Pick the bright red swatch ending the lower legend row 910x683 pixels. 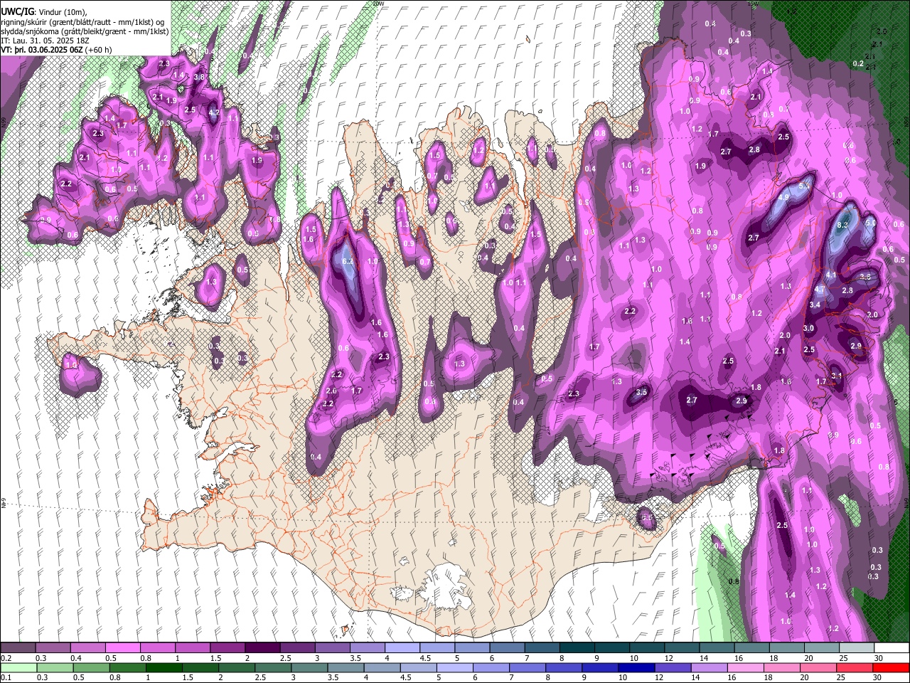[x=892, y=668]
